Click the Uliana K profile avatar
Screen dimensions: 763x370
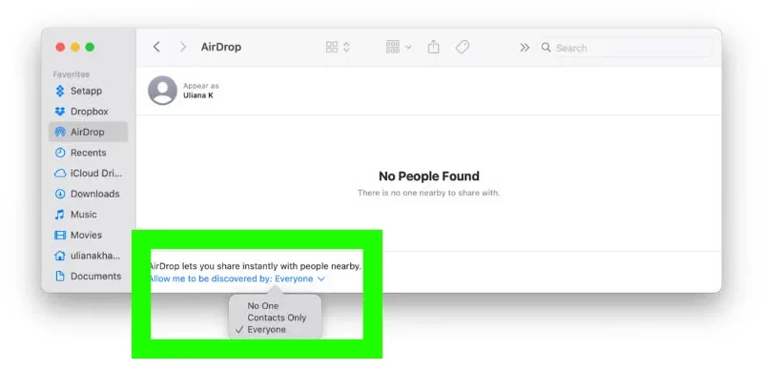pos(162,90)
